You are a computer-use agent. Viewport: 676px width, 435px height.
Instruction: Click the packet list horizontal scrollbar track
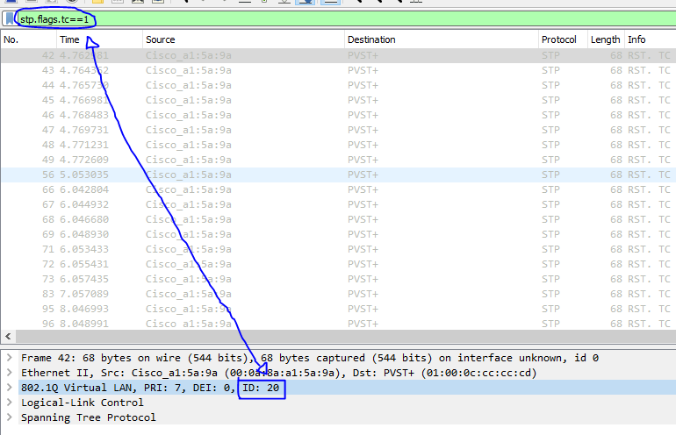(x=346, y=337)
